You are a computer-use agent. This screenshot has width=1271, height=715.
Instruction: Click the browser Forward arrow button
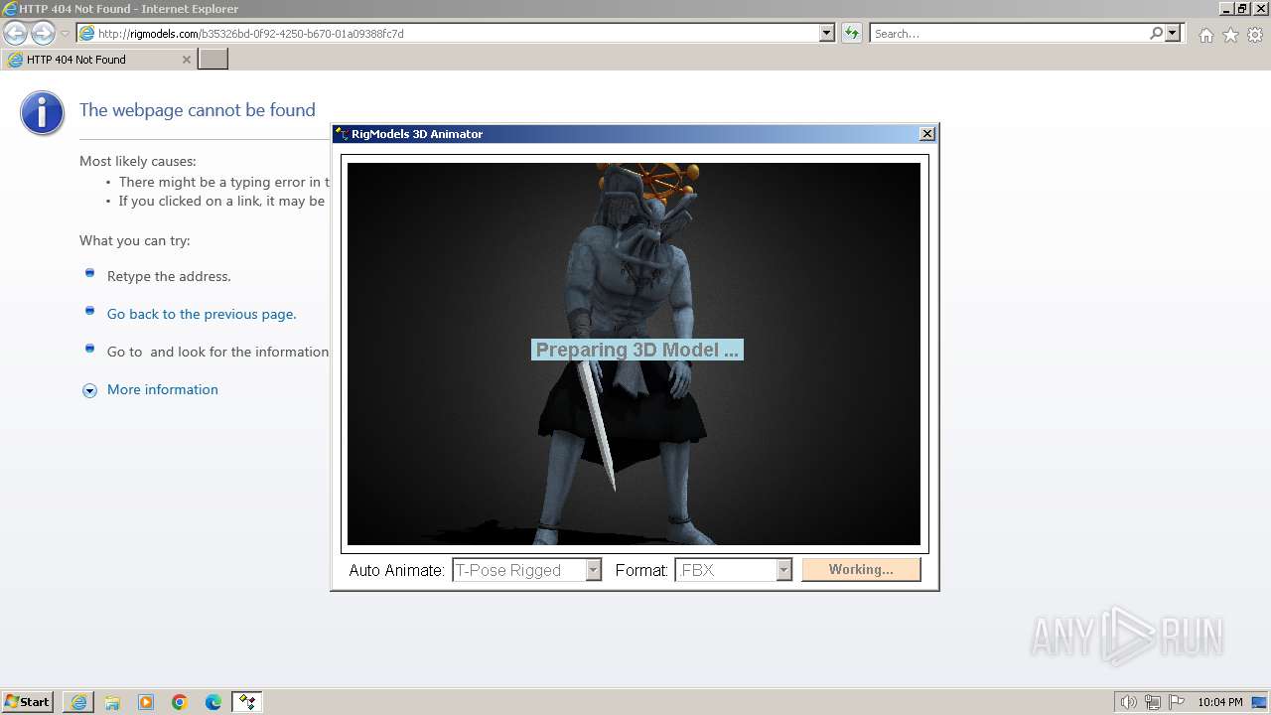(x=43, y=33)
